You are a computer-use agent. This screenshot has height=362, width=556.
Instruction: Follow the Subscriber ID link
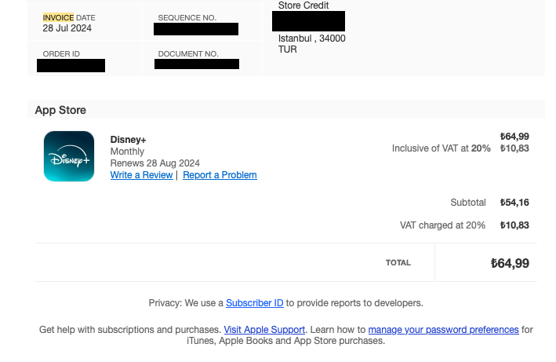click(255, 303)
